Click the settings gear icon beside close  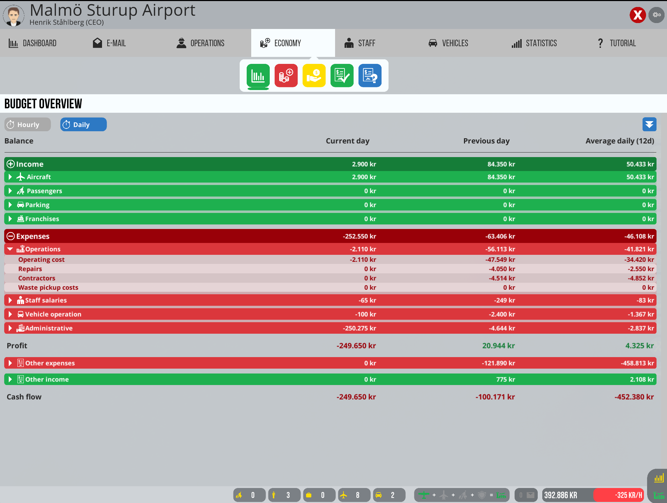pos(656,15)
